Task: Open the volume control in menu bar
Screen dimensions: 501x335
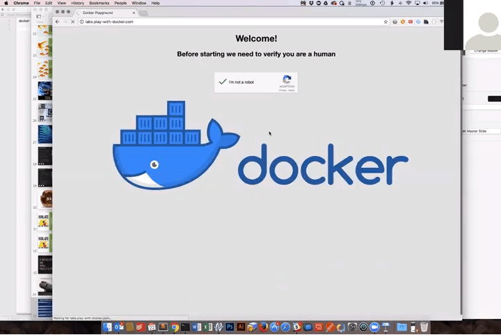Action: 426,3
